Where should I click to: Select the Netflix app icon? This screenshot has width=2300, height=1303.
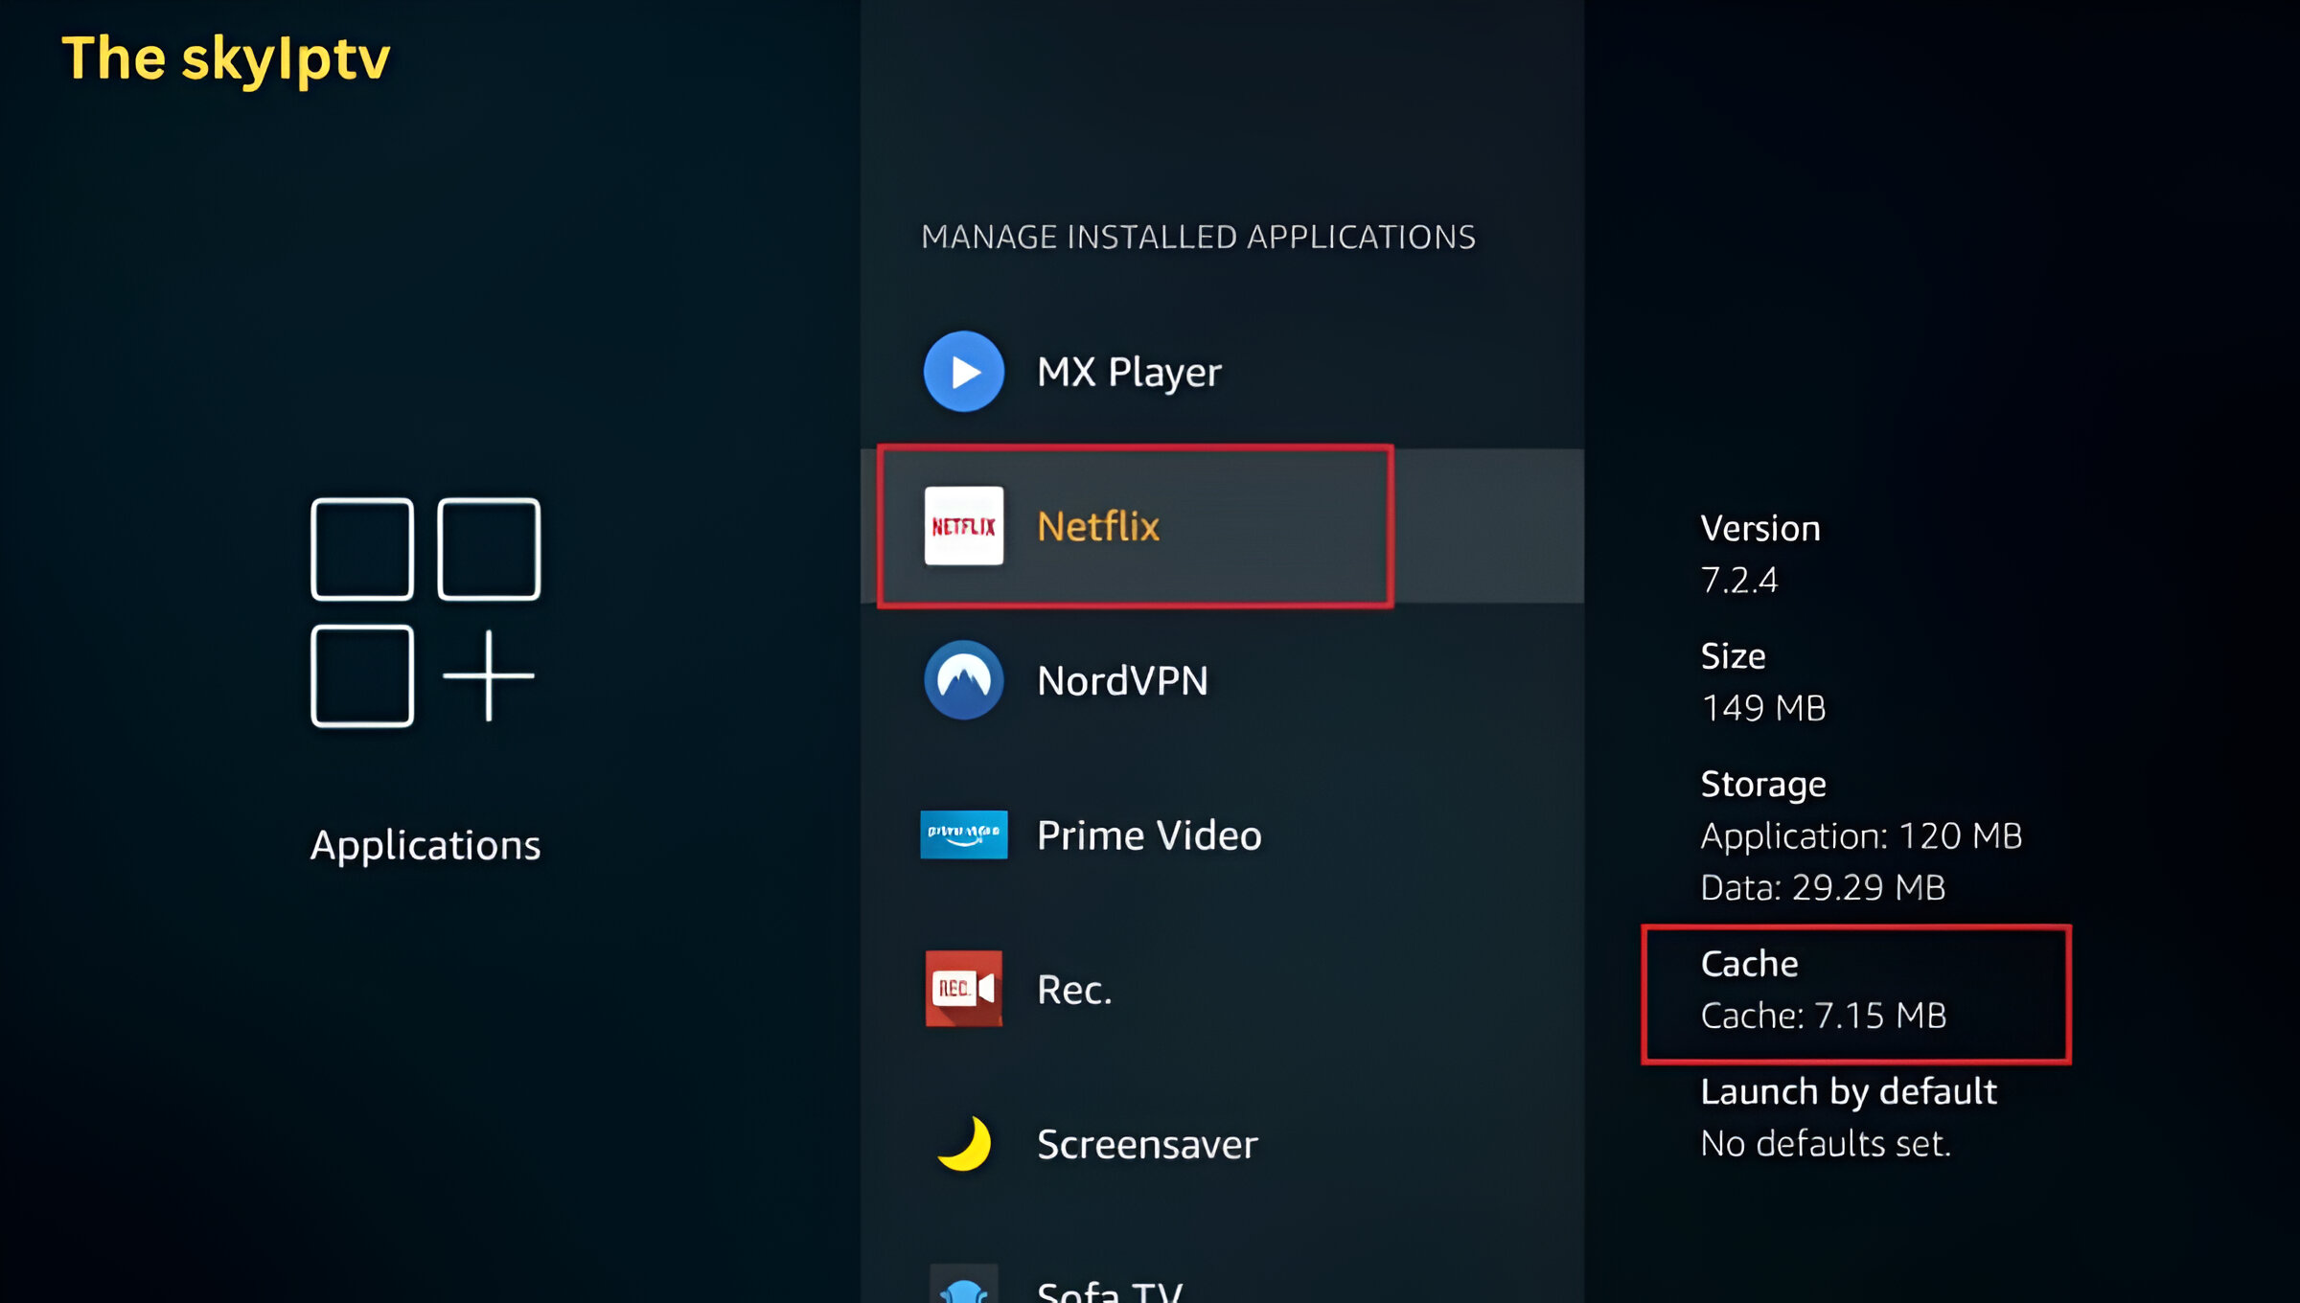click(x=962, y=524)
